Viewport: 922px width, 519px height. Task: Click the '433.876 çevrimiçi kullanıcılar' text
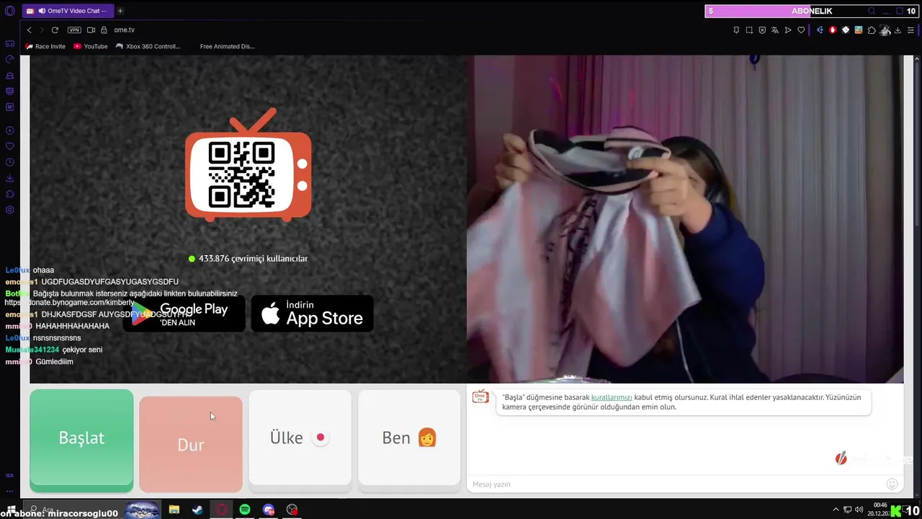coord(253,258)
